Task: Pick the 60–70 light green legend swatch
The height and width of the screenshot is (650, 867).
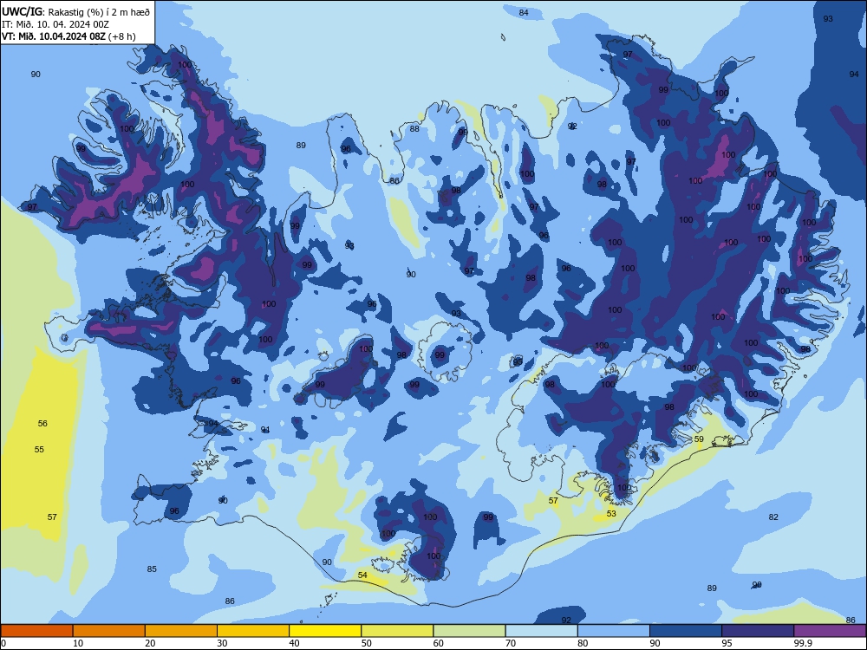Action: pyautogui.click(x=469, y=631)
